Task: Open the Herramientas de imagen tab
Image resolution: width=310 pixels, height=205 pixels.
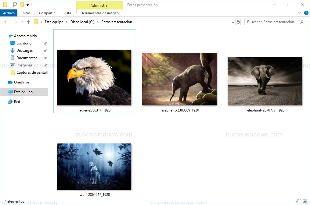Action: [x=99, y=13]
